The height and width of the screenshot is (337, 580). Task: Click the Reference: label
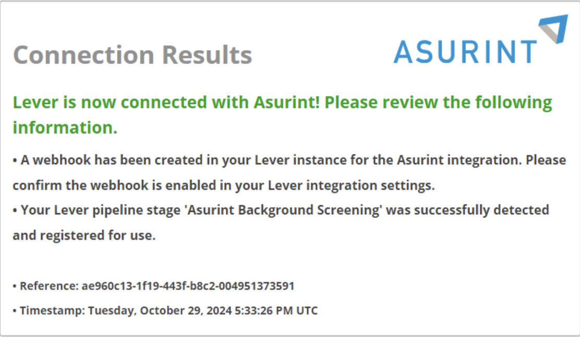point(49,286)
